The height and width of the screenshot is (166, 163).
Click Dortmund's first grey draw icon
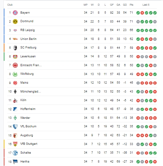[x=138, y=22]
